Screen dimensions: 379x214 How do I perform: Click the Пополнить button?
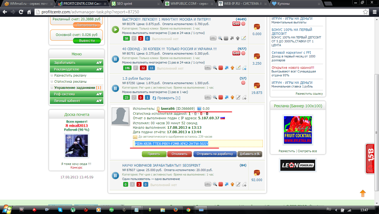pos(87,25)
